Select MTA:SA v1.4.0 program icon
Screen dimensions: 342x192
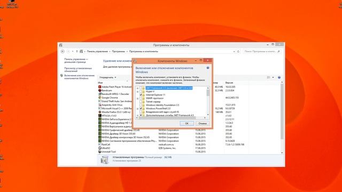coord(100,116)
